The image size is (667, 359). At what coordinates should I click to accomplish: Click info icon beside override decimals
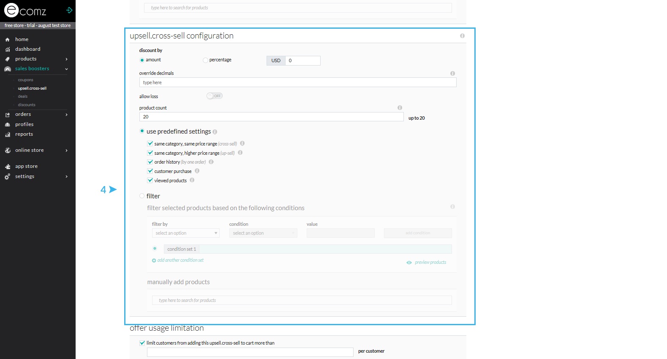tap(452, 73)
